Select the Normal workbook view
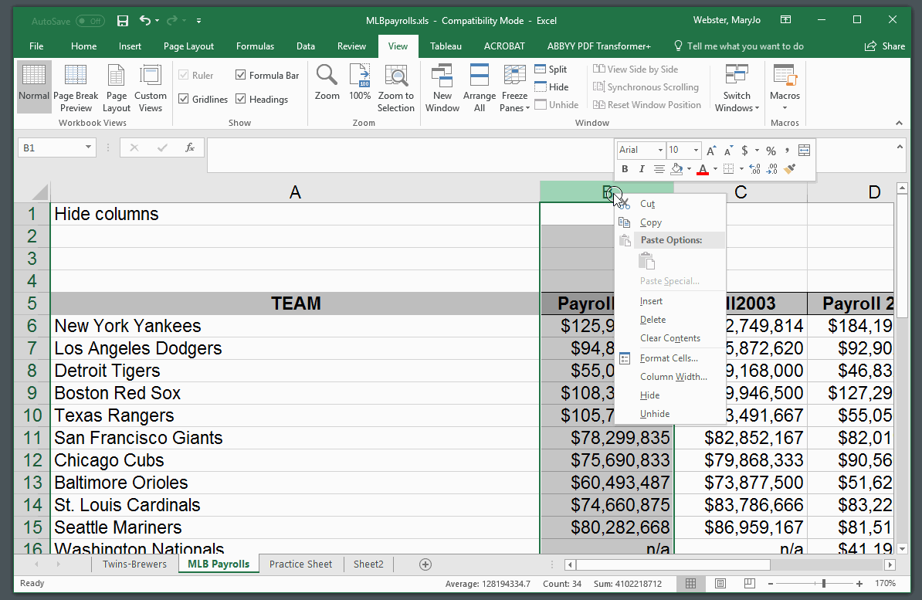The width and height of the screenshot is (922, 600). 33,86
